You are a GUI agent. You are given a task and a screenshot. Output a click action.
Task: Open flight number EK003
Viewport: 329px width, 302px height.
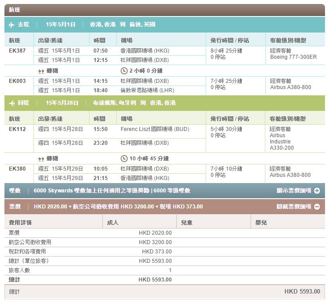(x=17, y=81)
